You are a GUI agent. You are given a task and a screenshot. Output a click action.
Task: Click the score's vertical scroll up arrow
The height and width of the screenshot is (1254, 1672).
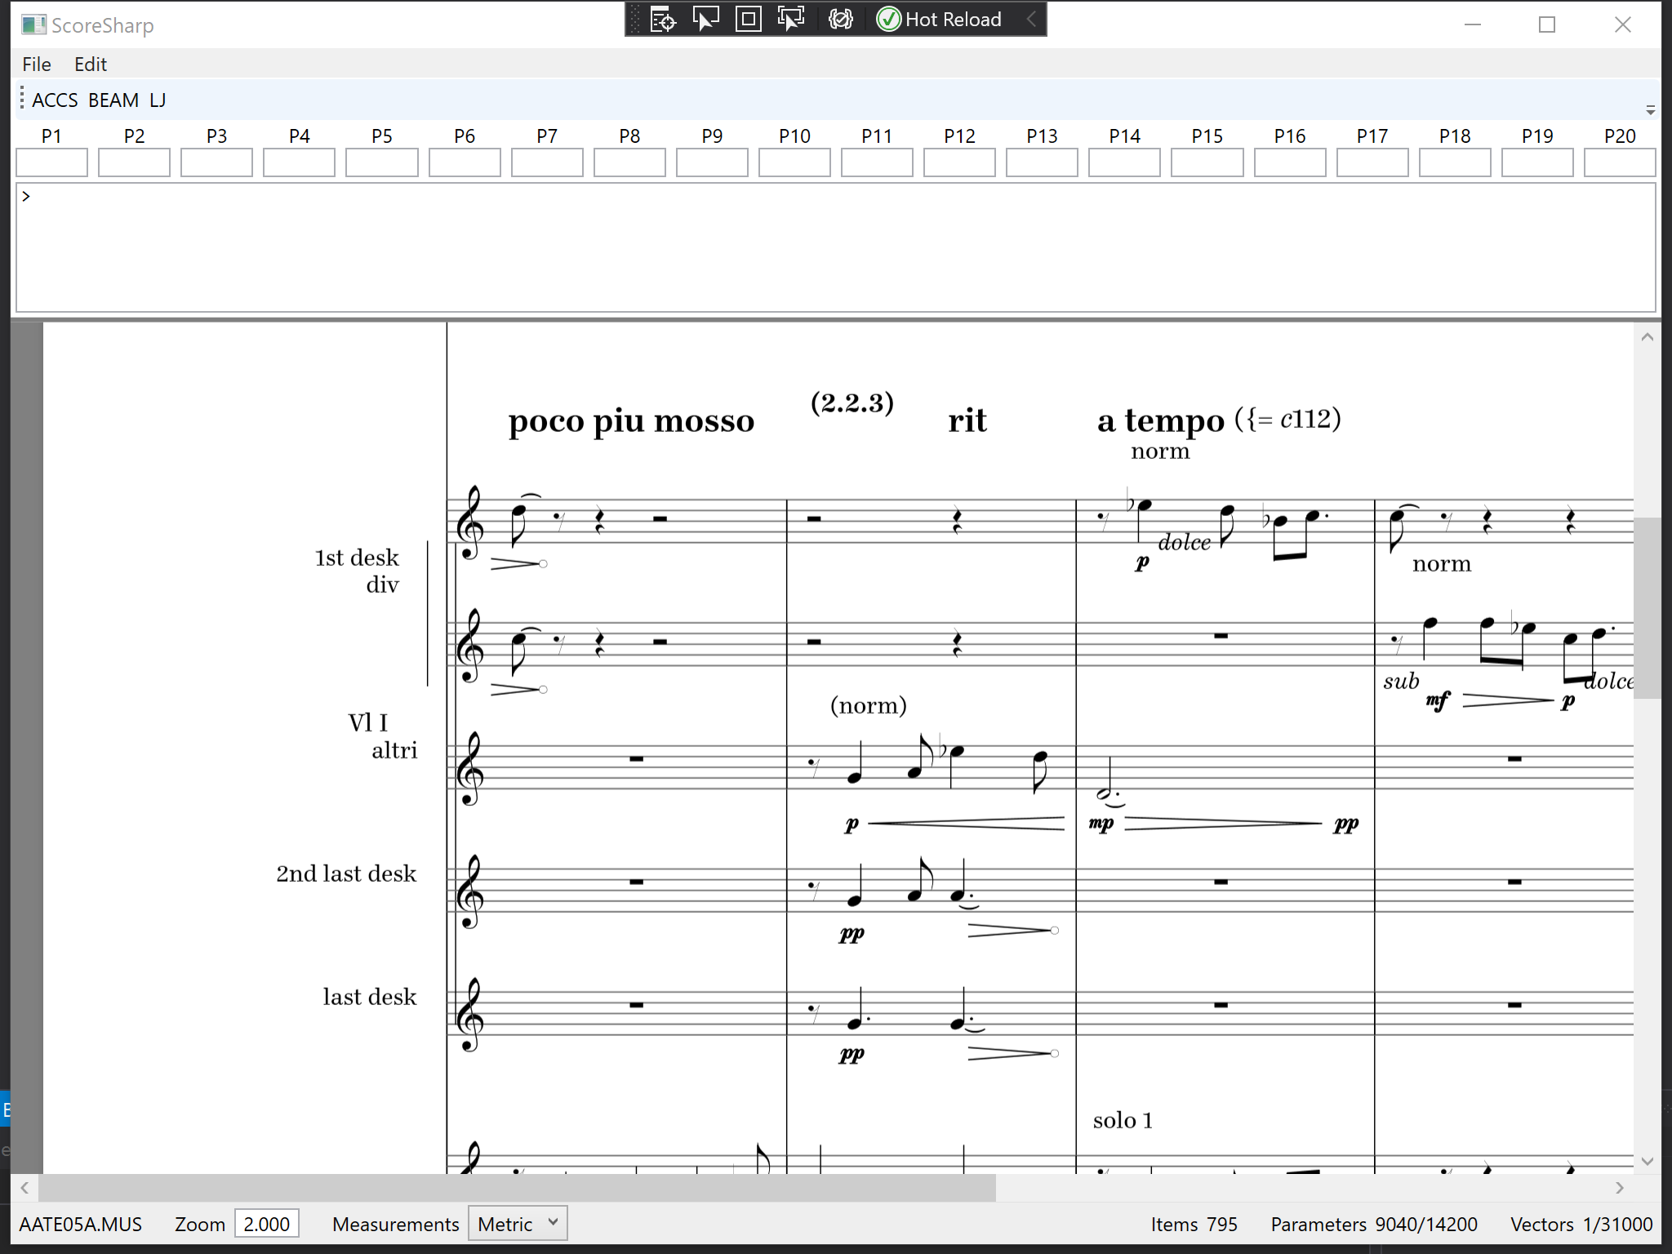pos(1647,336)
